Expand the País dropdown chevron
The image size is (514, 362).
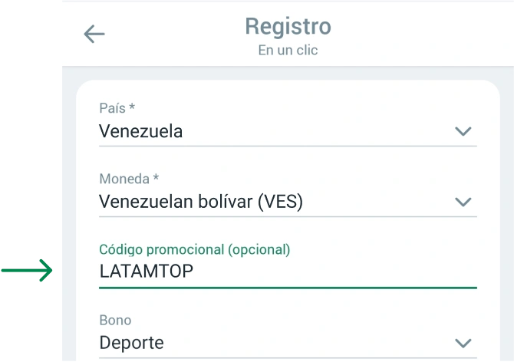click(463, 131)
